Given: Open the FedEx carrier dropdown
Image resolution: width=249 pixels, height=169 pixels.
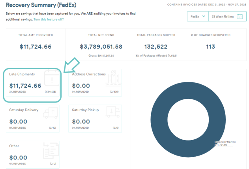Looking at the screenshot, I should coord(197,17).
